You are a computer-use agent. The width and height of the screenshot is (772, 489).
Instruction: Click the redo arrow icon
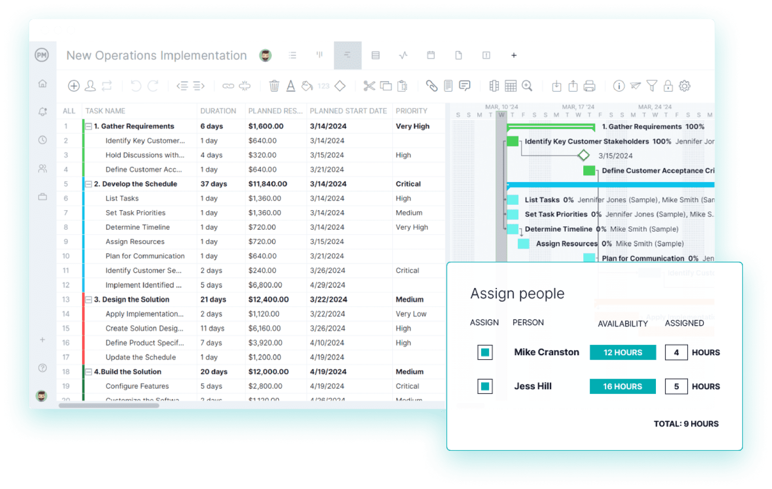(153, 86)
